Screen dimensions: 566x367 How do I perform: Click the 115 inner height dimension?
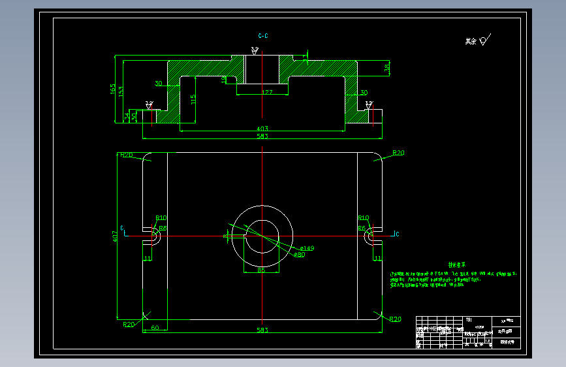coord(193,99)
